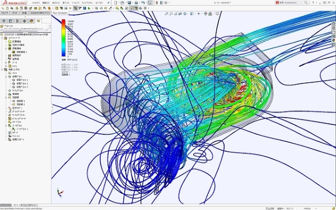
Task: Click the Zoom to Fit magnifier icon
Action: click(166, 13)
